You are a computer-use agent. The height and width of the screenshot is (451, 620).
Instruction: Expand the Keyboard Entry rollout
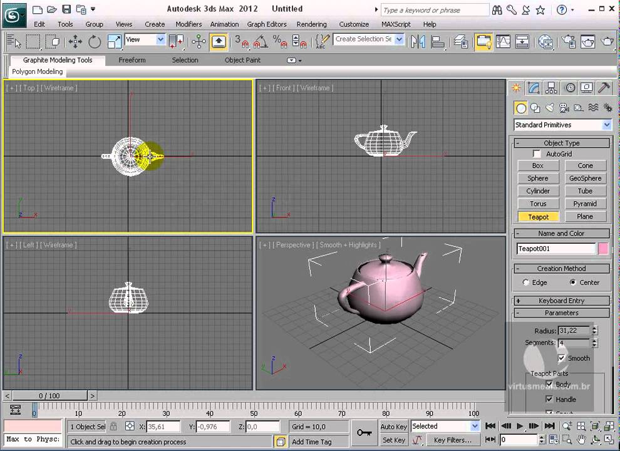(x=561, y=301)
